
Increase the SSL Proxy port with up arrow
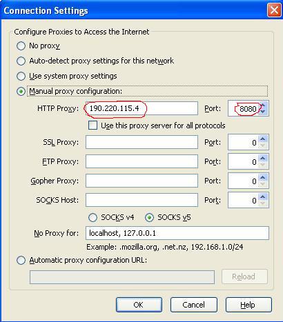point(263,139)
